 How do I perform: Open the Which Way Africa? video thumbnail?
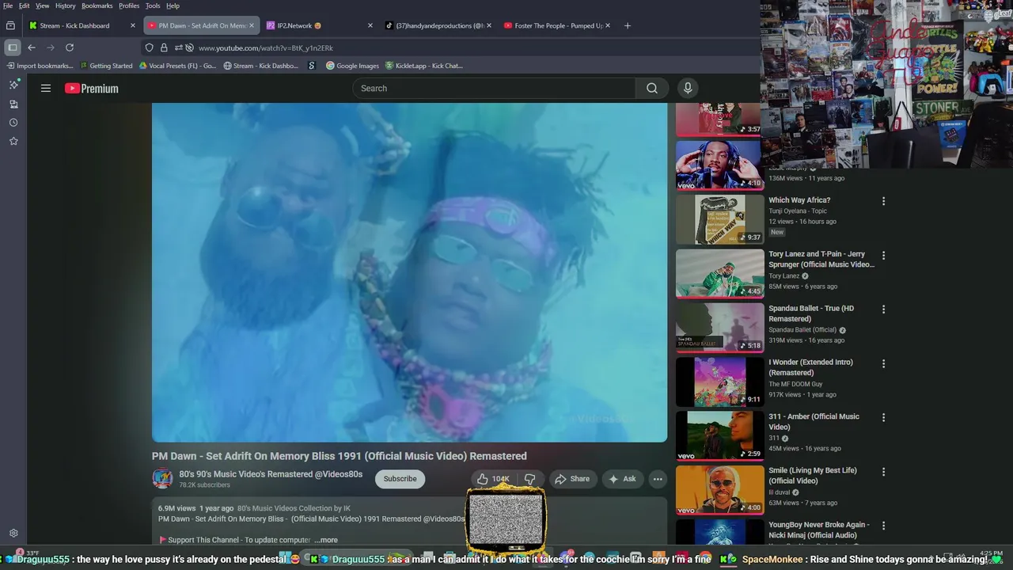(x=719, y=219)
